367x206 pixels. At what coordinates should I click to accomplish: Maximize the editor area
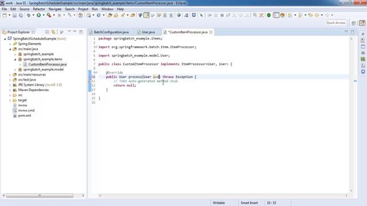point(353,32)
